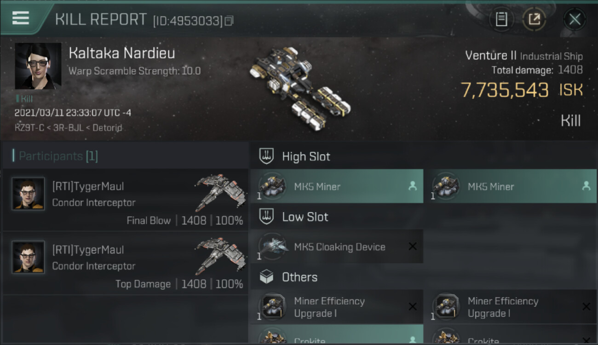View Kaltaka Nardieu character portrait
This screenshot has height=345, width=598.
click(x=38, y=66)
